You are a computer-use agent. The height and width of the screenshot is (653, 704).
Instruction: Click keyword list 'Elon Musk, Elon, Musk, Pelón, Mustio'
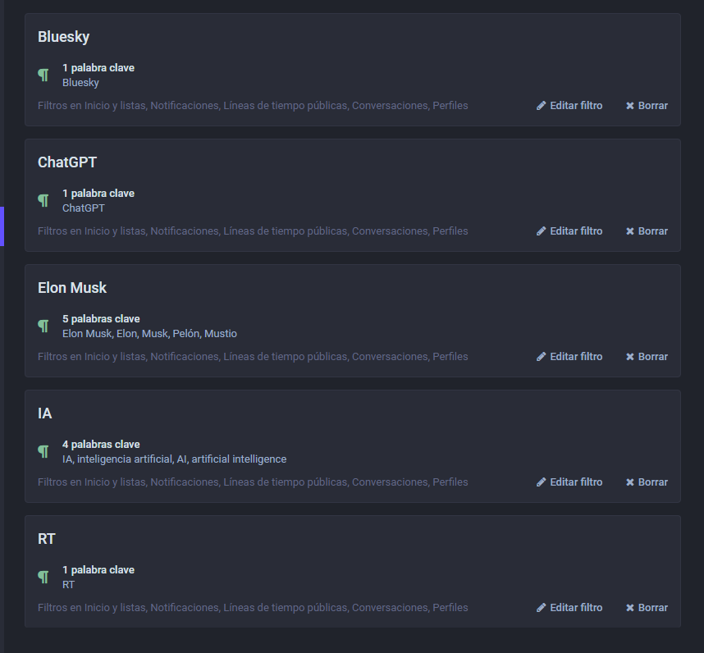[149, 333]
